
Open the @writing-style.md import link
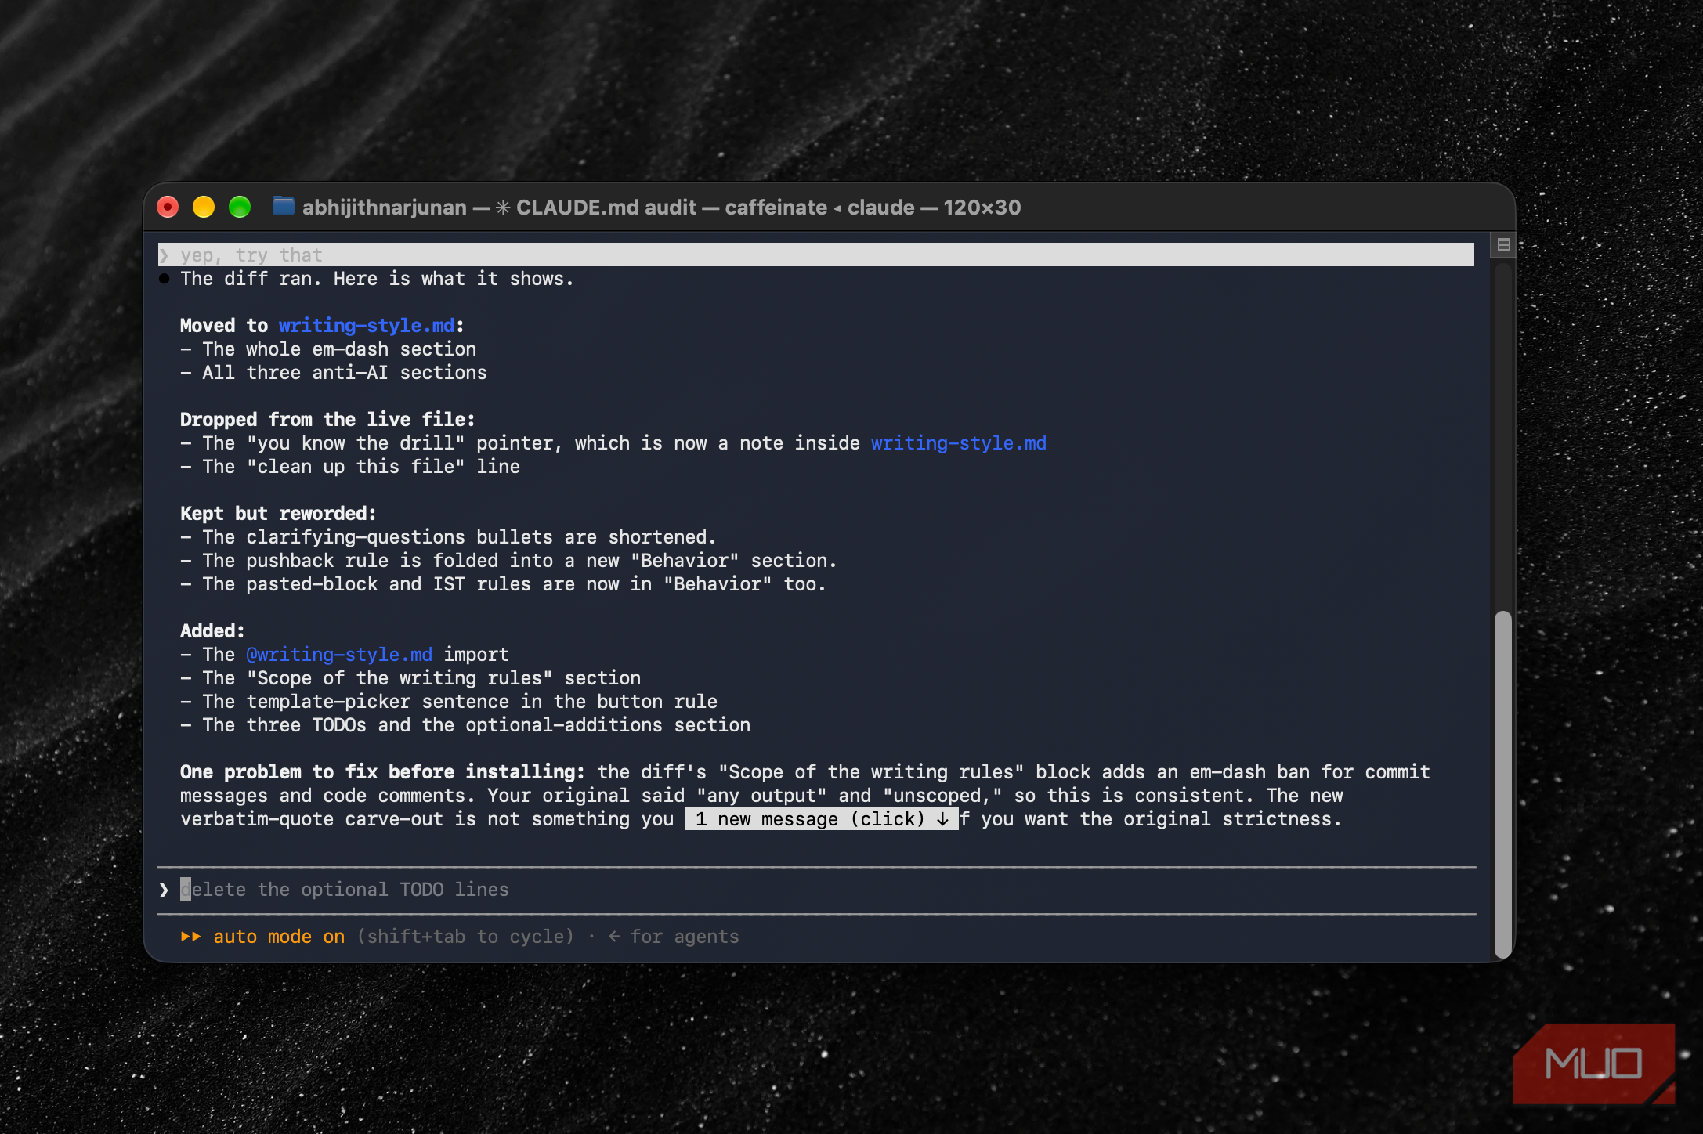339,655
